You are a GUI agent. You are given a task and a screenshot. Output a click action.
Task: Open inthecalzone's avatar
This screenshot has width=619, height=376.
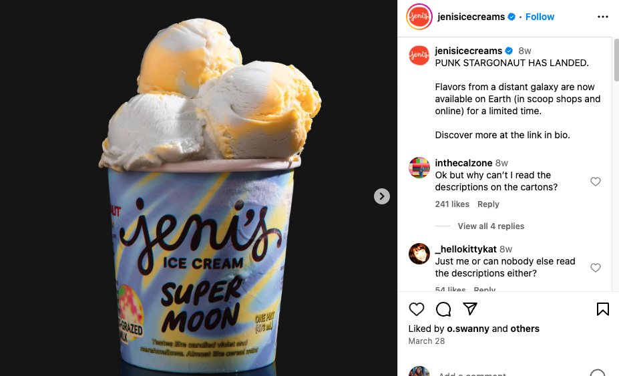pos(419,168)
